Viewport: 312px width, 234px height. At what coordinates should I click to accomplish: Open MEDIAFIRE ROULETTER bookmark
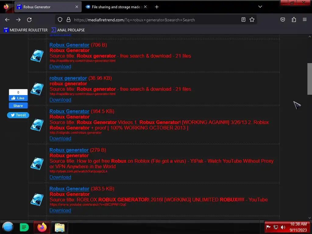pos(26,30)
